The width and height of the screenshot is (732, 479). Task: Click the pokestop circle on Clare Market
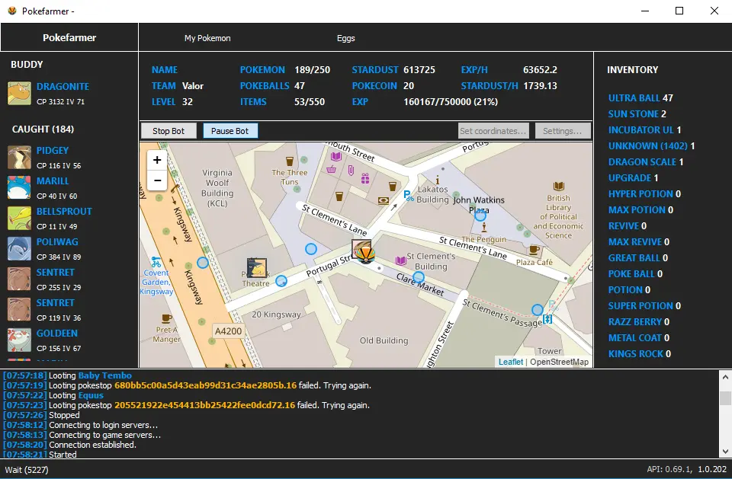(x=419, y=277)
